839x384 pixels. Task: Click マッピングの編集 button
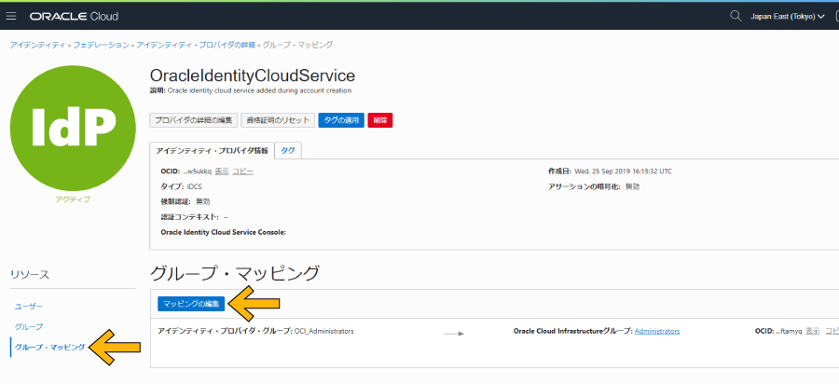coord(191,304)
